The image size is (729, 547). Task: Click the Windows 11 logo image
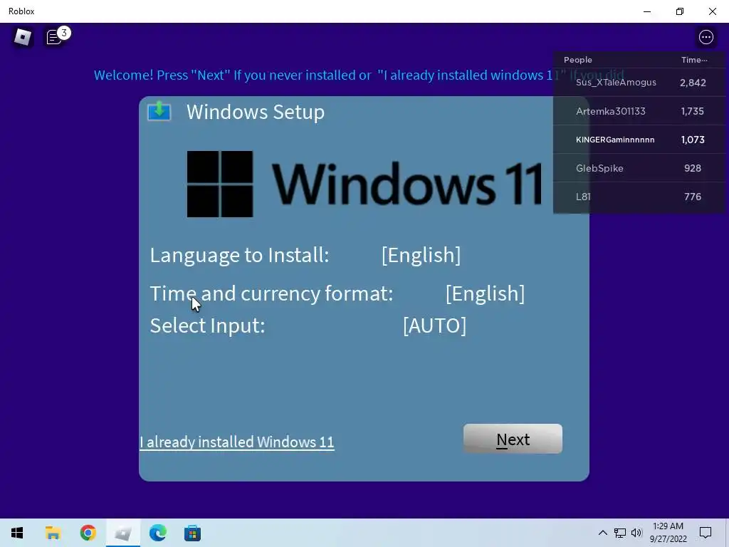tap(364, 184)
